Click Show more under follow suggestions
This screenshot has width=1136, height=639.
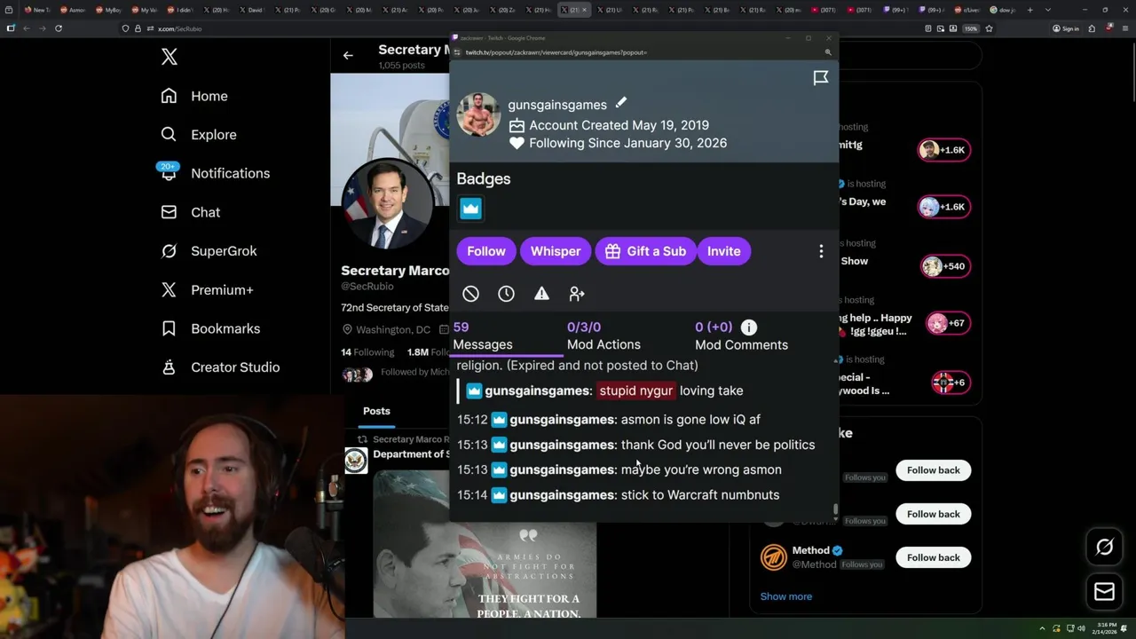(785, 596)
